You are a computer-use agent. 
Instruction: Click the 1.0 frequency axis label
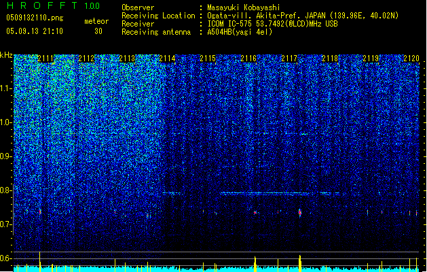pos(5,122)
